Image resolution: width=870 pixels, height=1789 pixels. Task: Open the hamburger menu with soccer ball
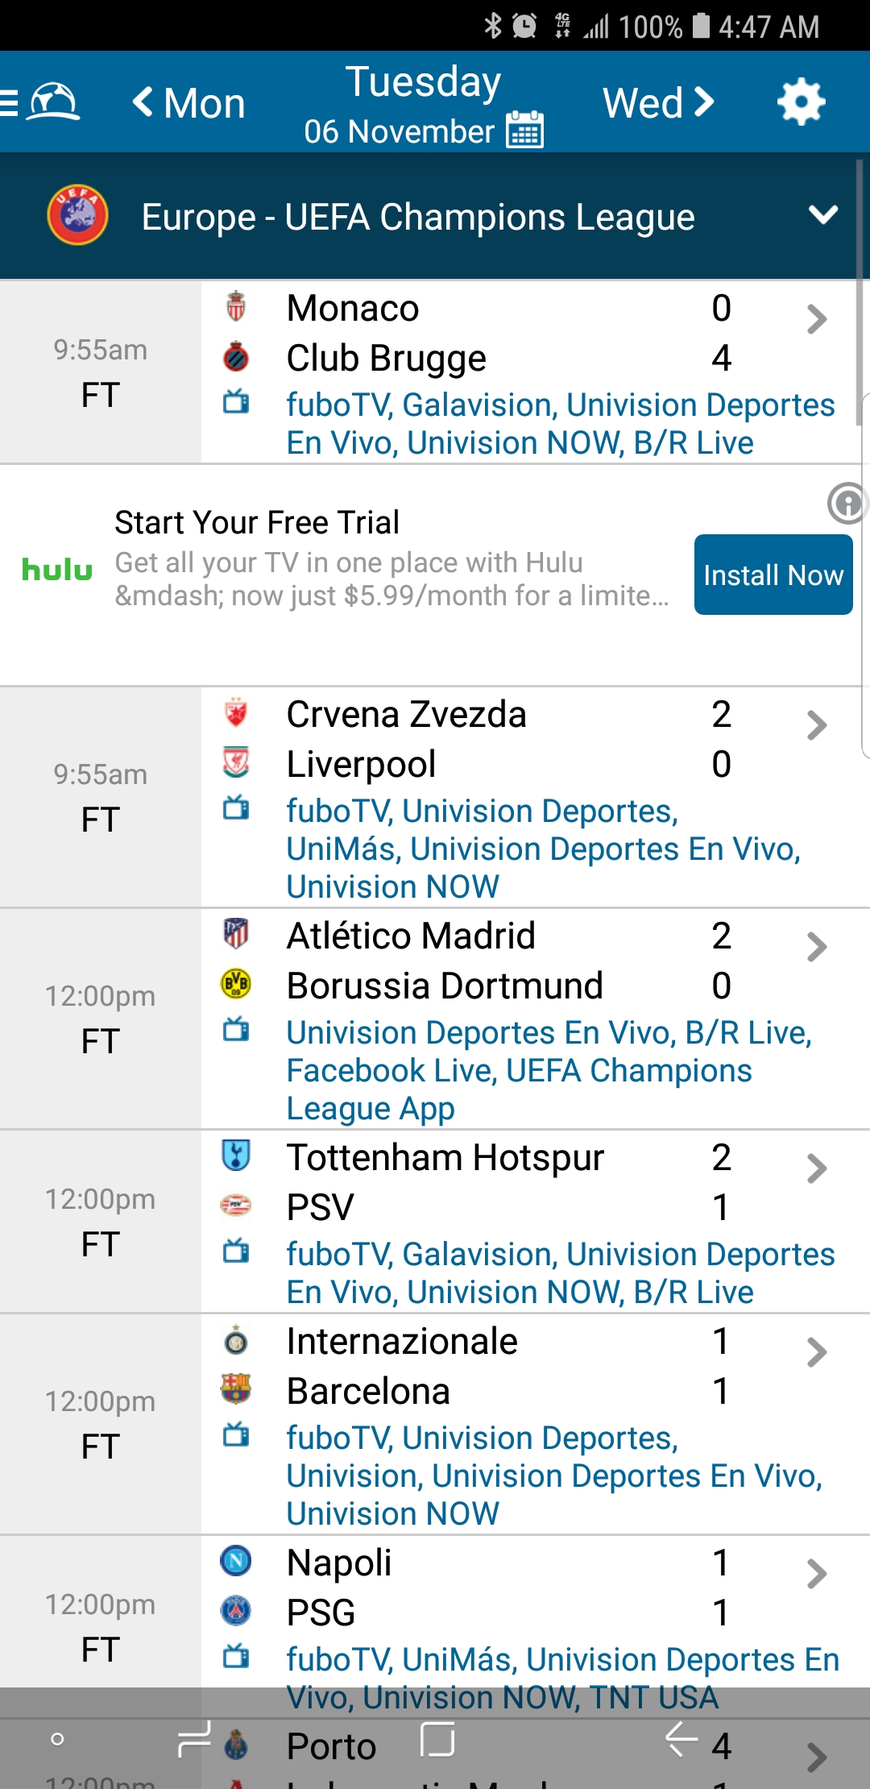coord(42,103)
